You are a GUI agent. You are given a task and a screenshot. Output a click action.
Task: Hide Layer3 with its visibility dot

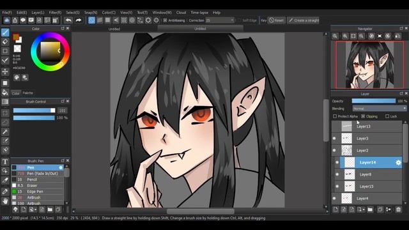click(x=334, y=139)
